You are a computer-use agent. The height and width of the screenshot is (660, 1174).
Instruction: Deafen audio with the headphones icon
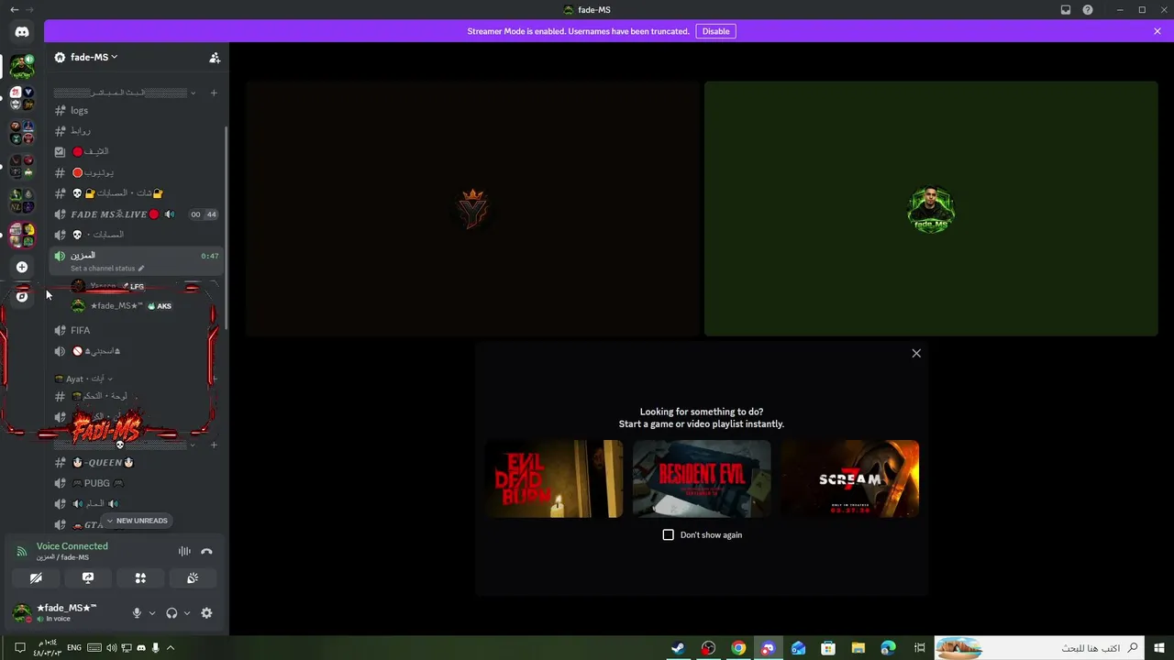[x=172, y=613]
